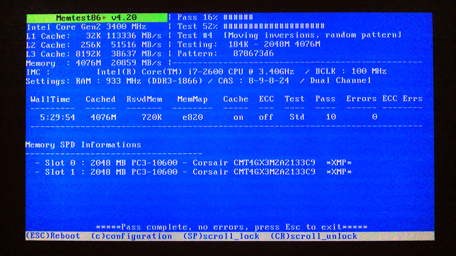Viewport: 456px width, 256px height.
Task: Click the L1 Cache 32K line
Action: pyautogui.click(x=94, y=36)
